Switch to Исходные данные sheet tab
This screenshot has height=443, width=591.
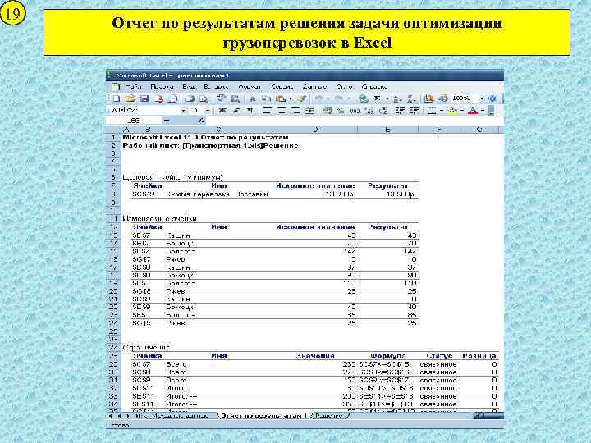coord(180,416)
